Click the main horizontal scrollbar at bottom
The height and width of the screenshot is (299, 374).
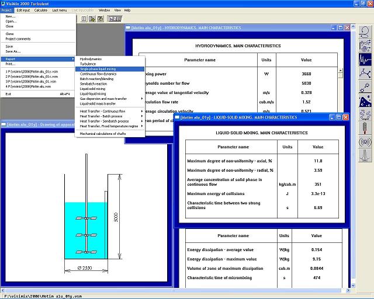pyautogui.click(x=175, y=290)
